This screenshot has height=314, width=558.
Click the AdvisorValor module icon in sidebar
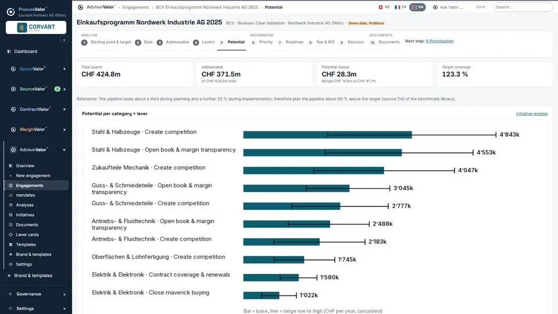click(13, 150)
